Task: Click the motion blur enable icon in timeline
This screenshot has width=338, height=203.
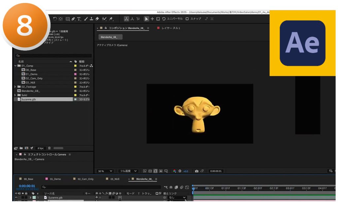Action: [x=182, y=187]
